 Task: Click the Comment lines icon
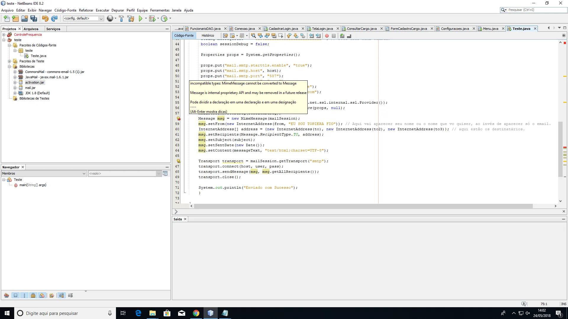[342, 36]
